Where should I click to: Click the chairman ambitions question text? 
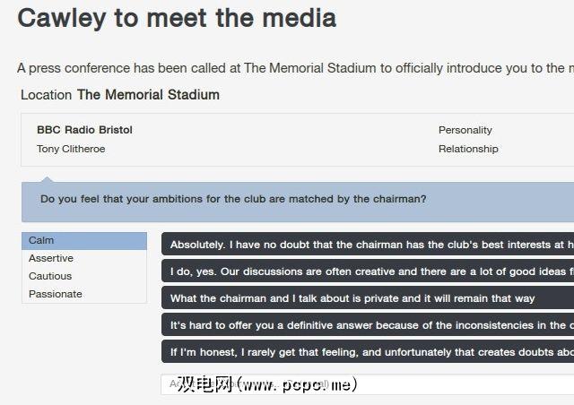[x=233, y=199]
